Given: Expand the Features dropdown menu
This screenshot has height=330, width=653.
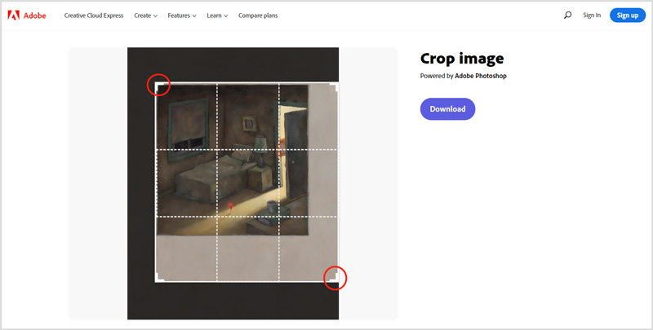Looking at the screenshot, I should 182,15.
